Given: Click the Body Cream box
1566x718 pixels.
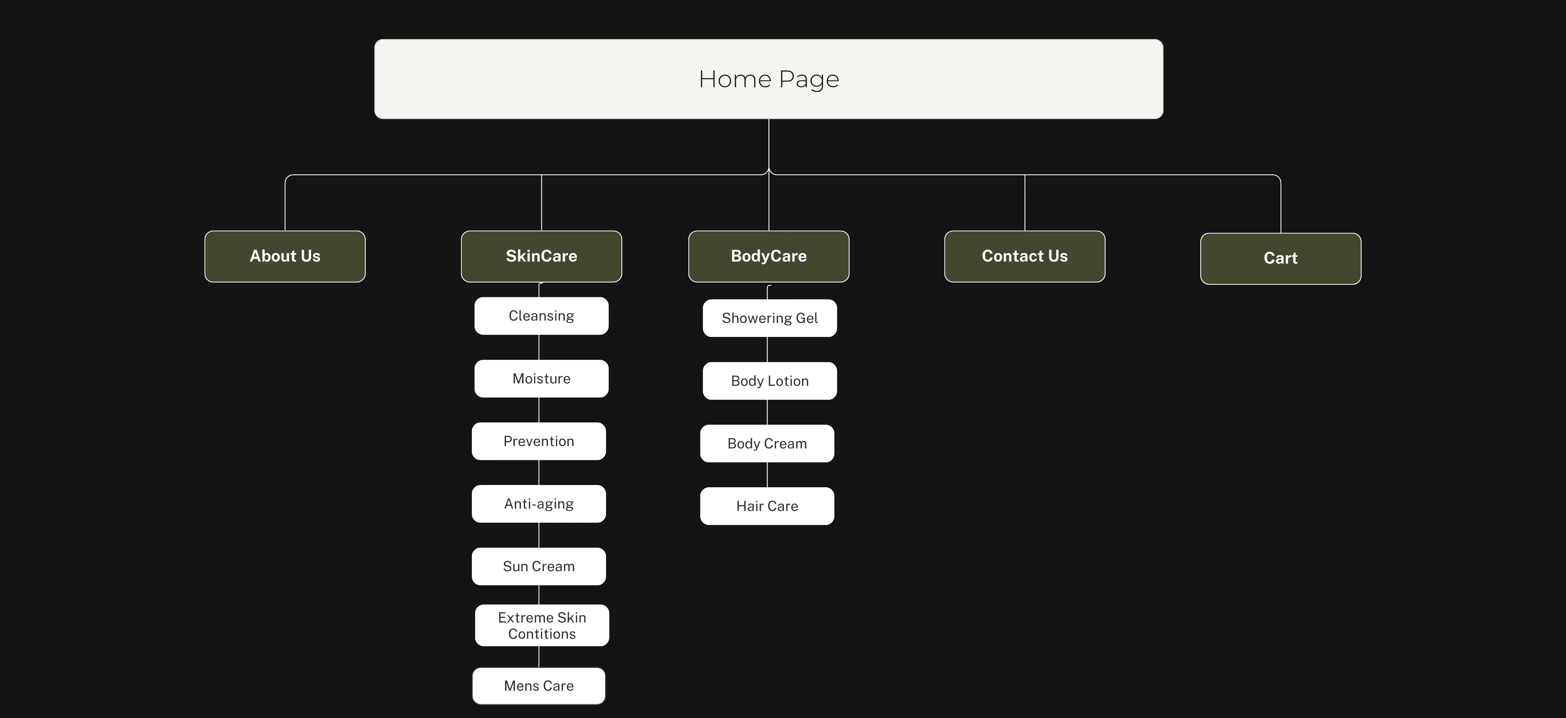Looking at the screenshot, I should click(x=767, y=444).
